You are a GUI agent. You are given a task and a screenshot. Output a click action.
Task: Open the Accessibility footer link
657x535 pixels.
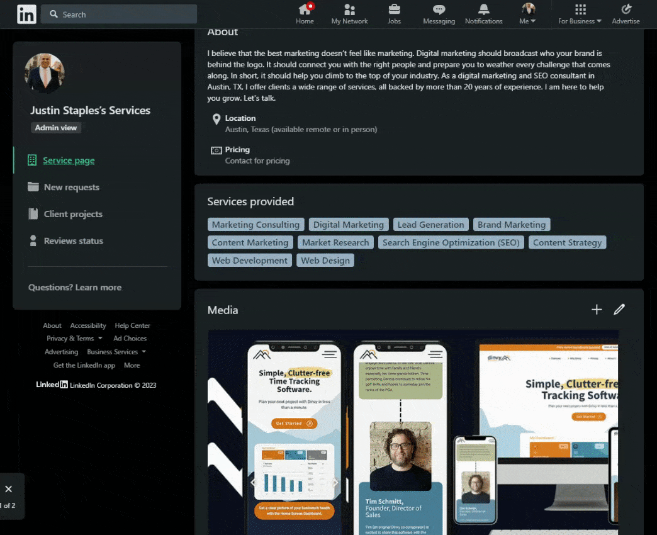(88, 325)
